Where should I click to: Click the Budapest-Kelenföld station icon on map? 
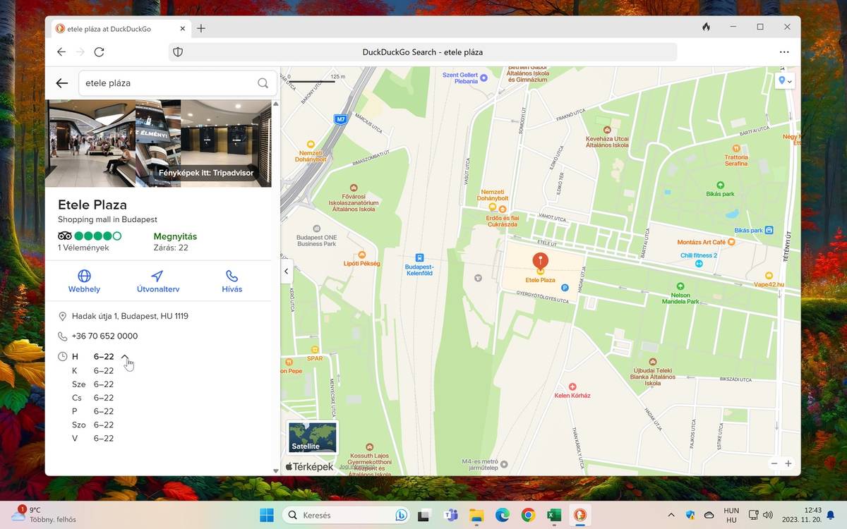(x=420, y=258)
